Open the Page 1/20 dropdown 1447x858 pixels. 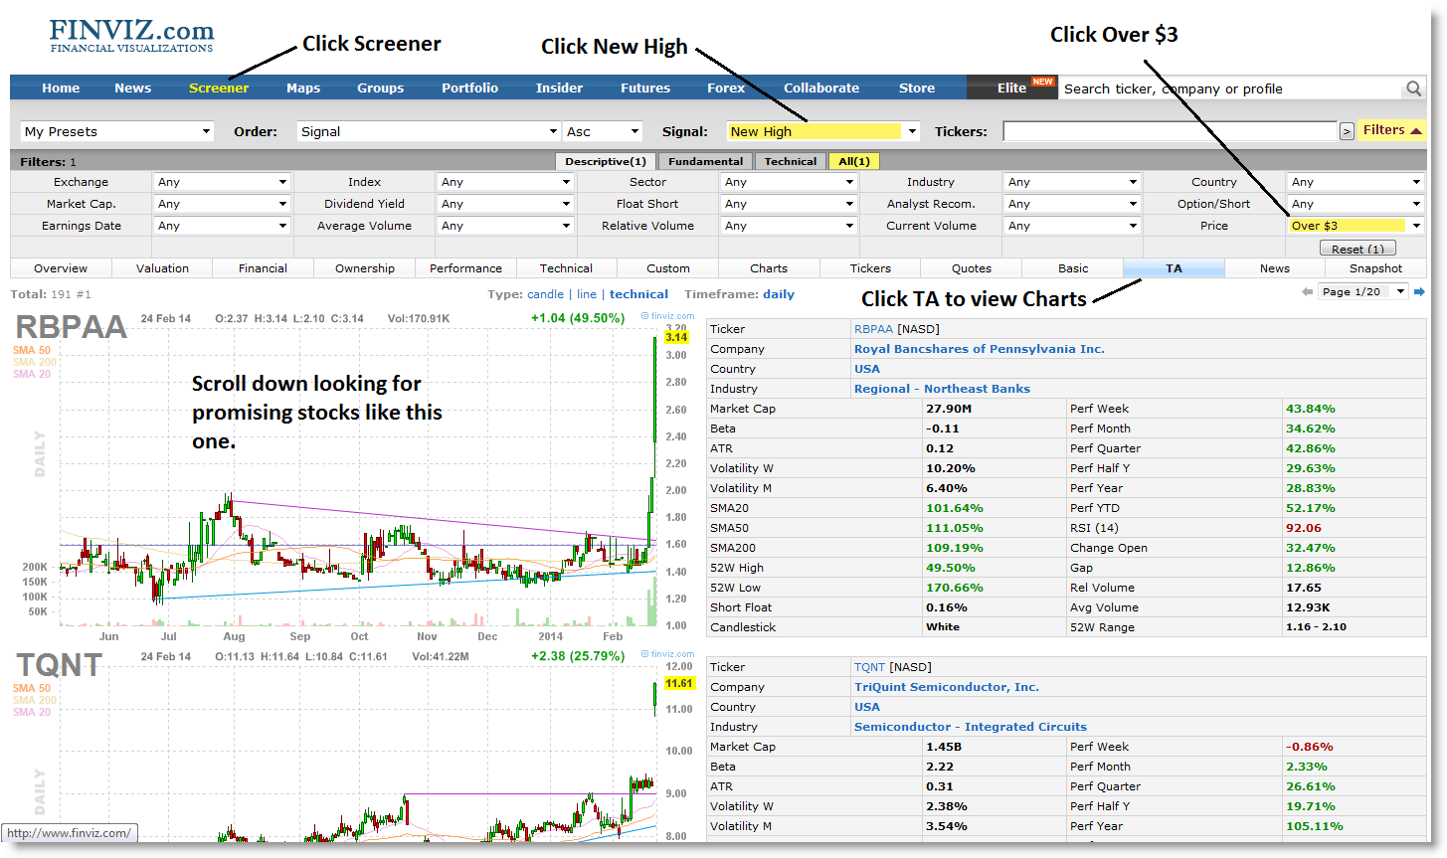[1362, 292]
